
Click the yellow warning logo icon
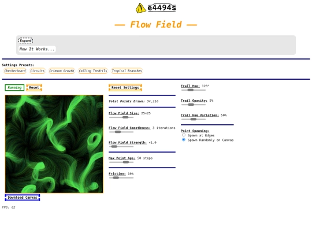[x=141, y=8]
